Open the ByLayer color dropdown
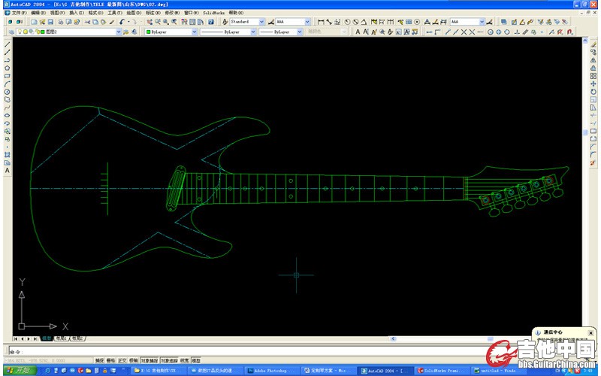Image resolution: width=601 pixels, height=376 pixels. [195, 32]
